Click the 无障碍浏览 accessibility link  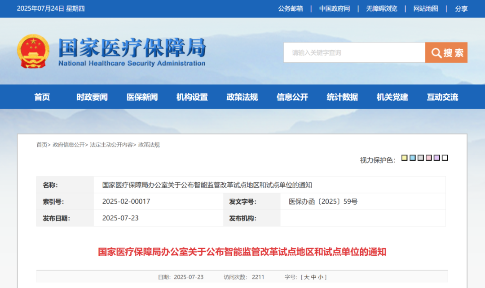click(382, 9)
